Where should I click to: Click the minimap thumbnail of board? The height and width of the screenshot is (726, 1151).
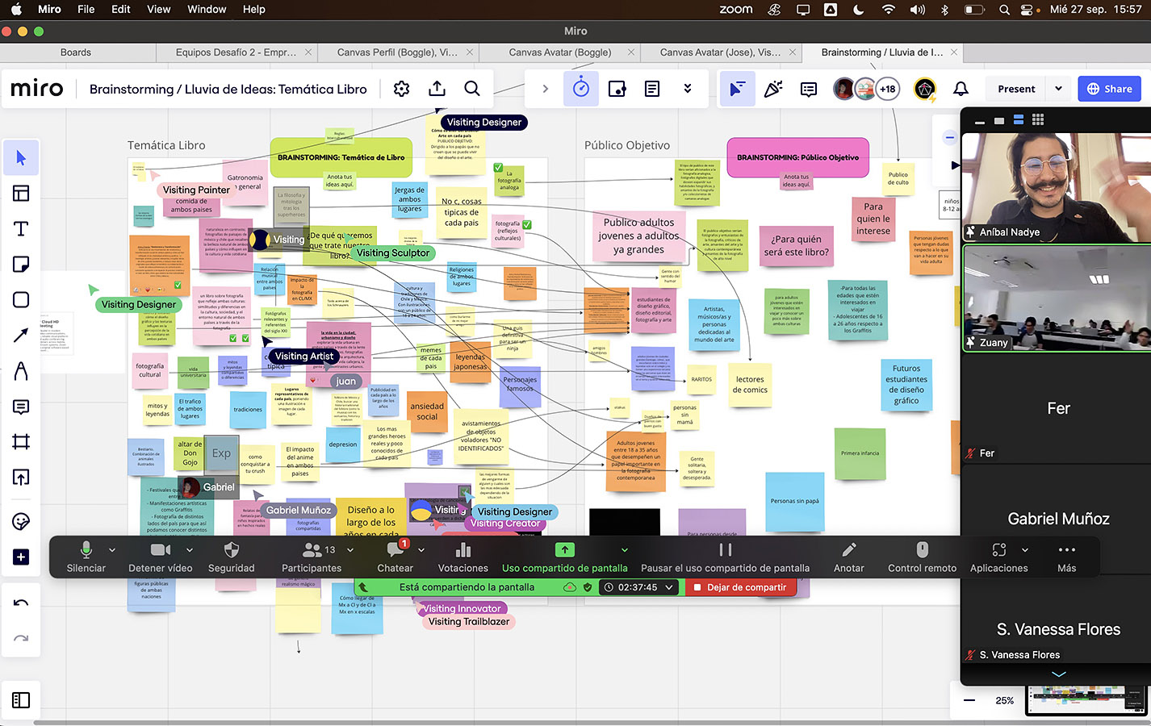[x=1085, y=700]
